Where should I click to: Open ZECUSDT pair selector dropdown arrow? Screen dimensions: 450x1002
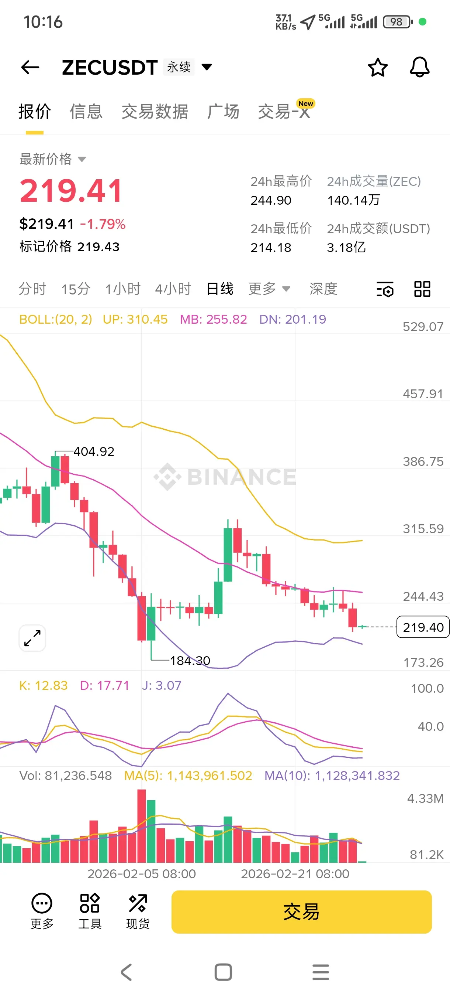coord(207,67)
